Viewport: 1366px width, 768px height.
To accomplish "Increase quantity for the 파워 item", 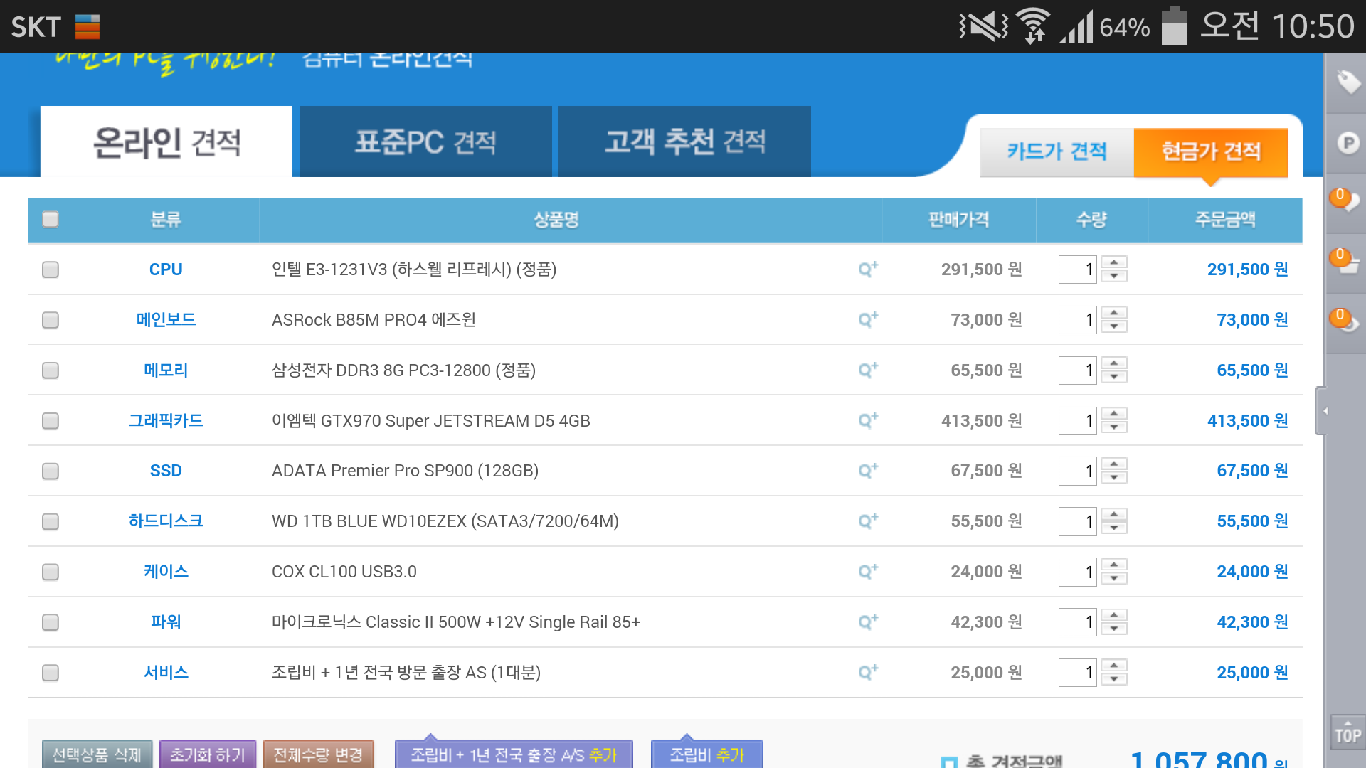I will [x=1114, y=615].
